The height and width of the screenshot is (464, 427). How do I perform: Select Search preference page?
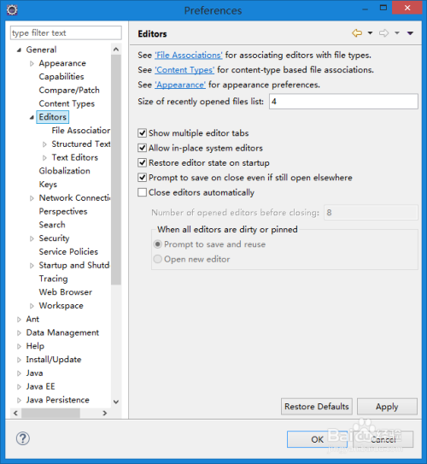coord(52,225)
